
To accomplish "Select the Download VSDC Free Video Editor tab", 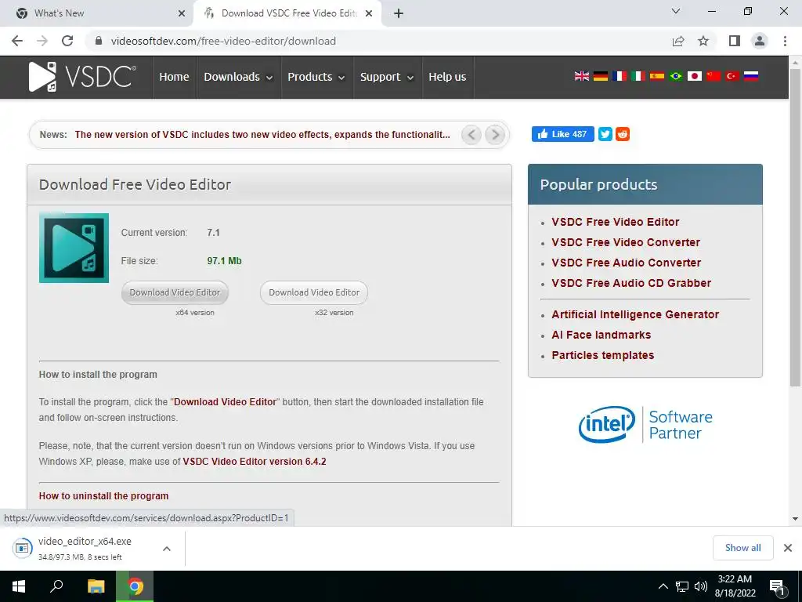I will tap(287, 13).
